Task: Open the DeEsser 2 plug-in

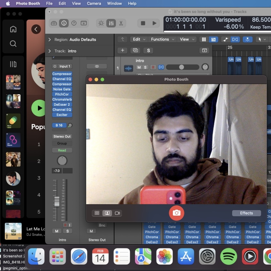Action: 62,105
